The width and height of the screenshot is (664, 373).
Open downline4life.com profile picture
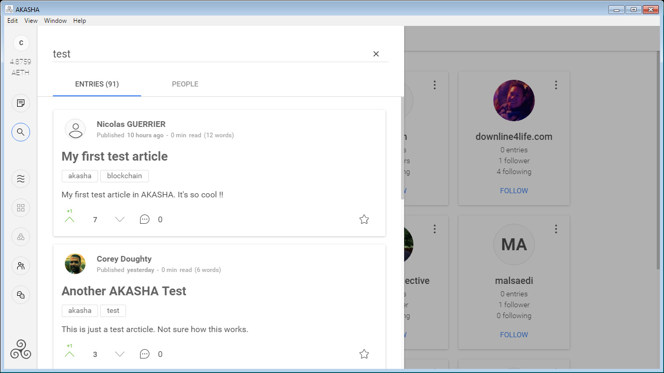click(514, 101)
